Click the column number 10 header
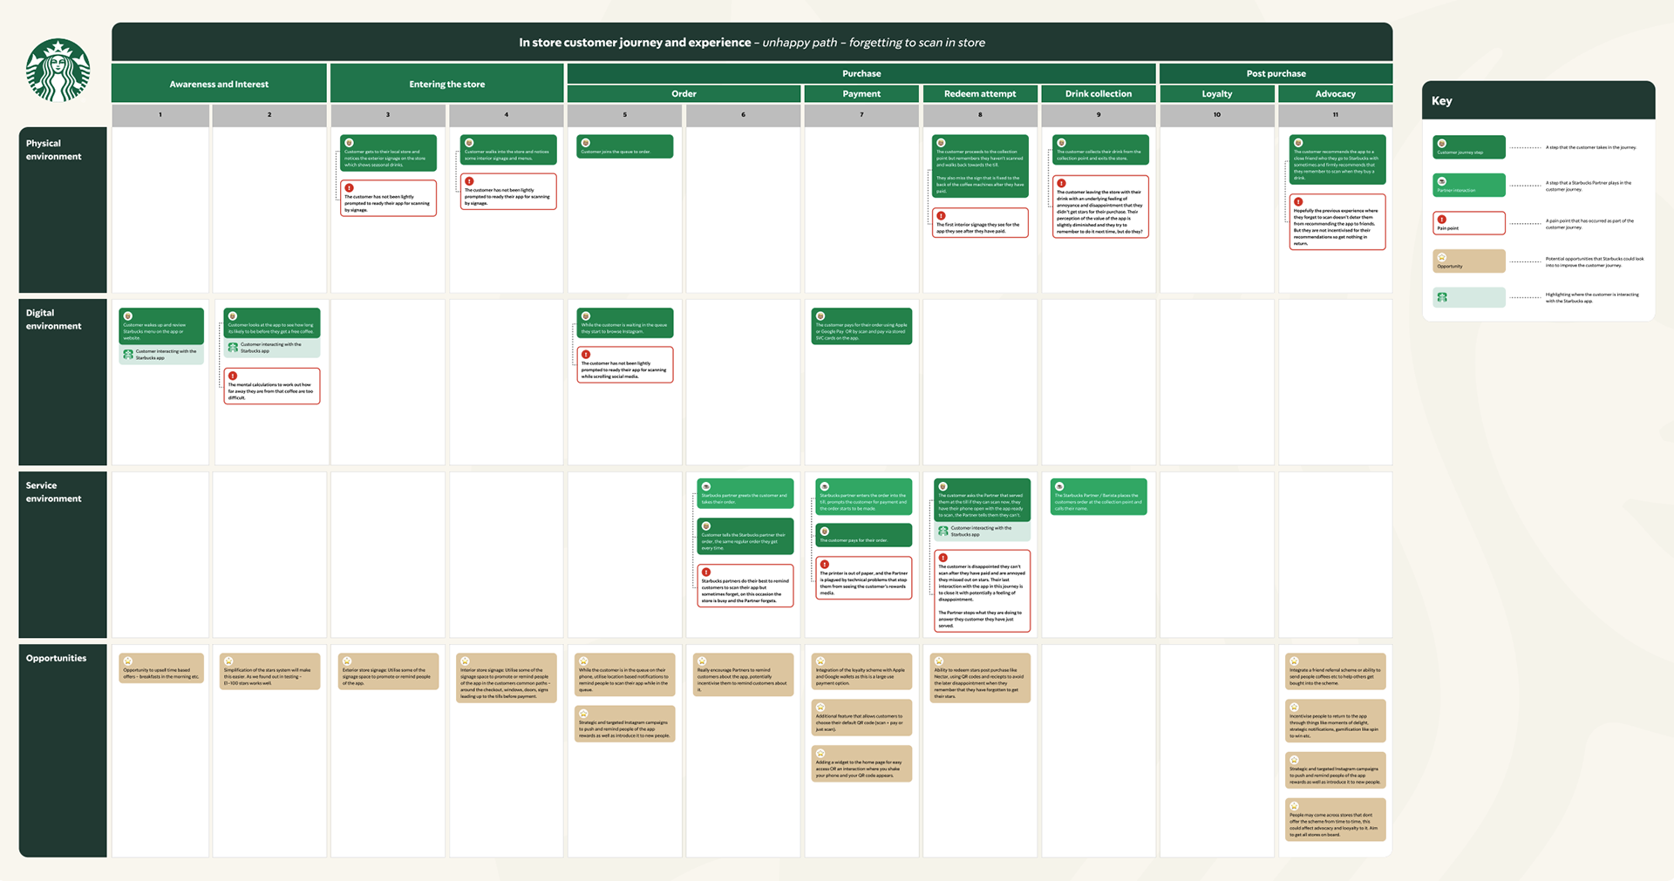 [x=1217, y=115]
